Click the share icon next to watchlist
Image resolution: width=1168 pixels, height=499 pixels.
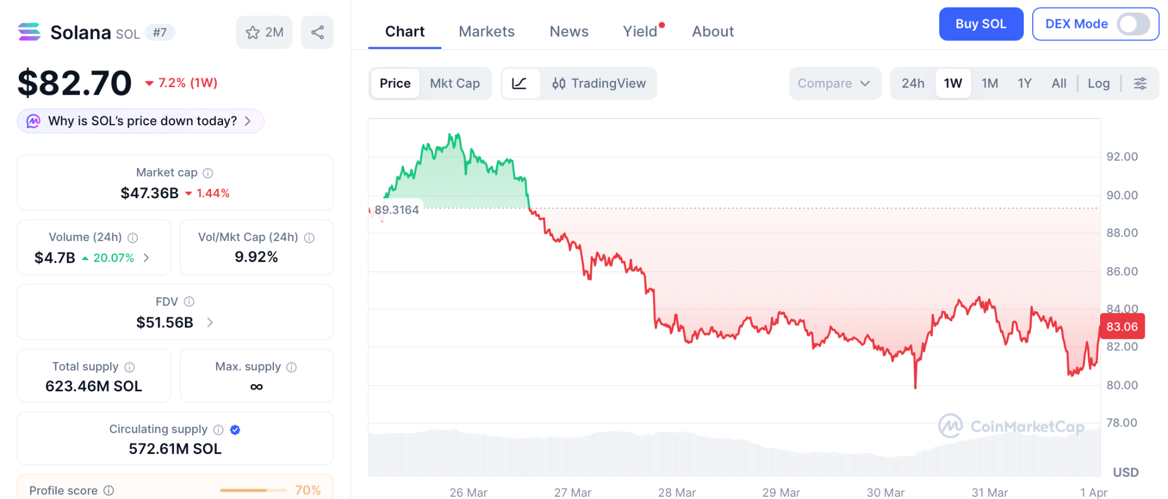click(317, 32)
